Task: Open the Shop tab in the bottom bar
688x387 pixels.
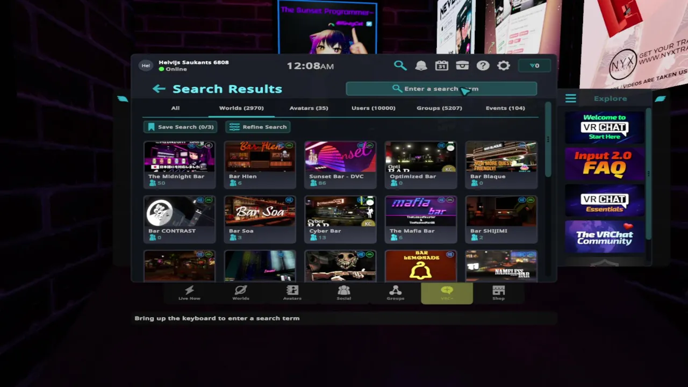Action: 499,293
